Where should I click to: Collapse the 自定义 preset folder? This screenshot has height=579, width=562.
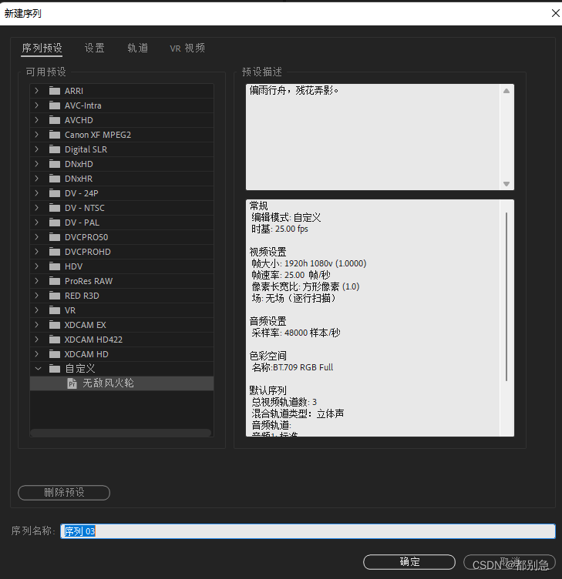pyautogui.click(x=38, y=369)
